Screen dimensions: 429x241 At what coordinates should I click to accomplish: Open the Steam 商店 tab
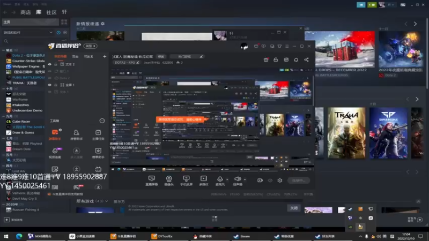(x=25, y=12)
